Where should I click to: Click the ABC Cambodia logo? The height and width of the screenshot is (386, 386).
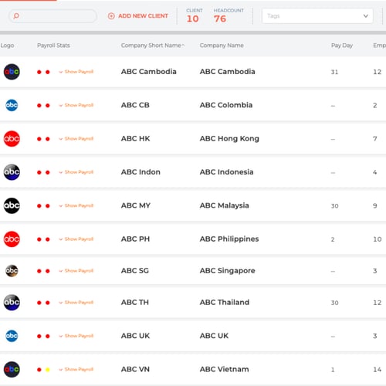[12, 72]
